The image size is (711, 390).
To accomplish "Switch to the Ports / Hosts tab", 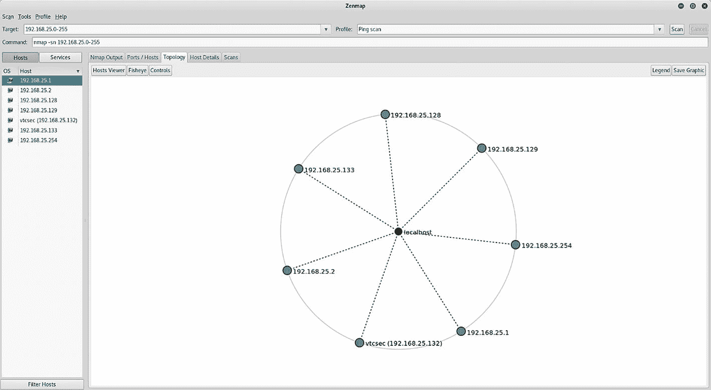I will click(142, 57).
